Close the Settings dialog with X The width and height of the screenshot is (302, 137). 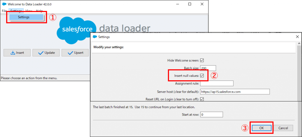click(297, 37)
